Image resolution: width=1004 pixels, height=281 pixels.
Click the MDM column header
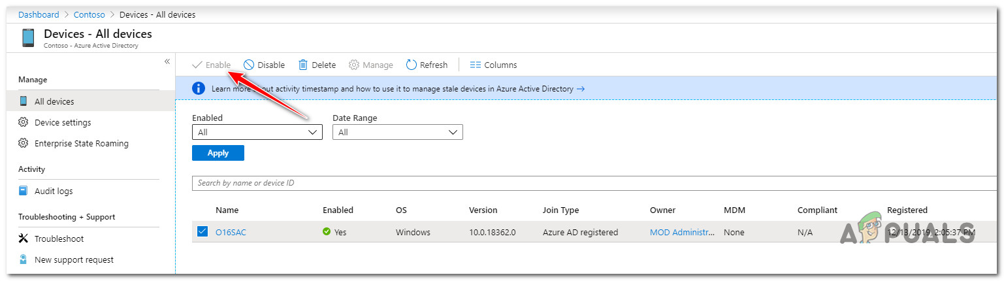coord(735,210)
